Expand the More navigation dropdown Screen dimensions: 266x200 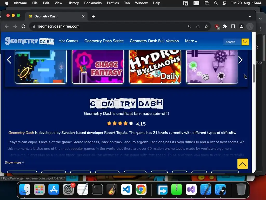pyautogui.click(x=191, y=41)
